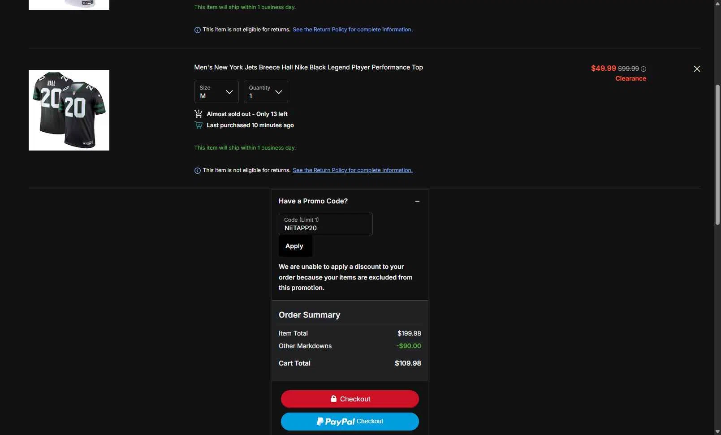Screen dimensions: 721x435
Task: Click the scrollbar down arrow
Action: 717,431
